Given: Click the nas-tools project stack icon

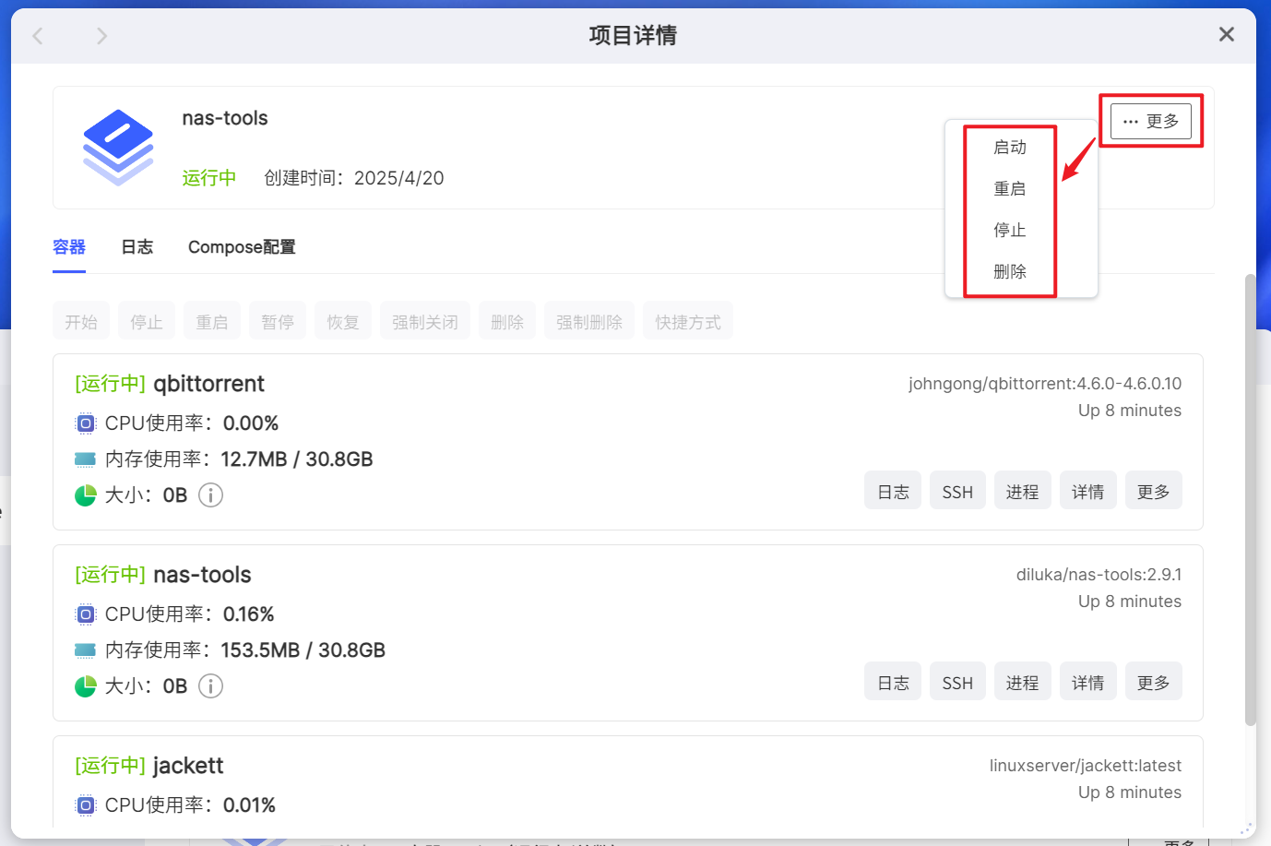Looking at the screenshot, I should [x=118, y=148].
